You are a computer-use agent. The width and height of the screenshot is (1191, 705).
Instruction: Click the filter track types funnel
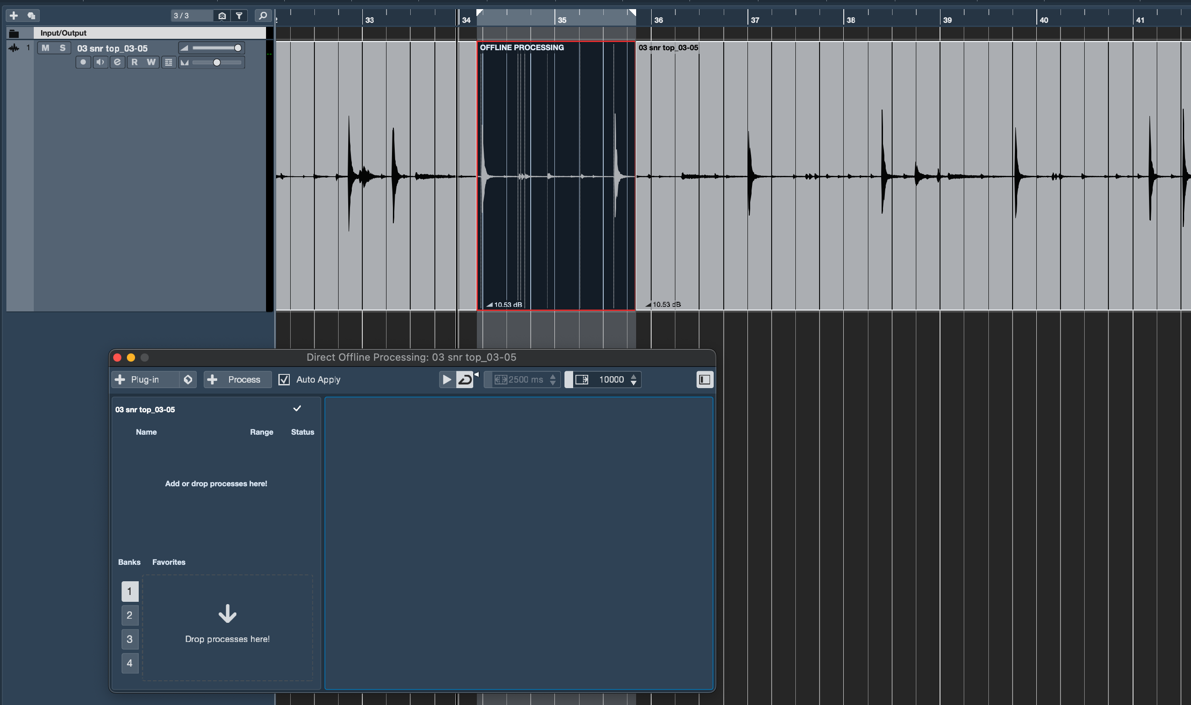tap(239, 16)
